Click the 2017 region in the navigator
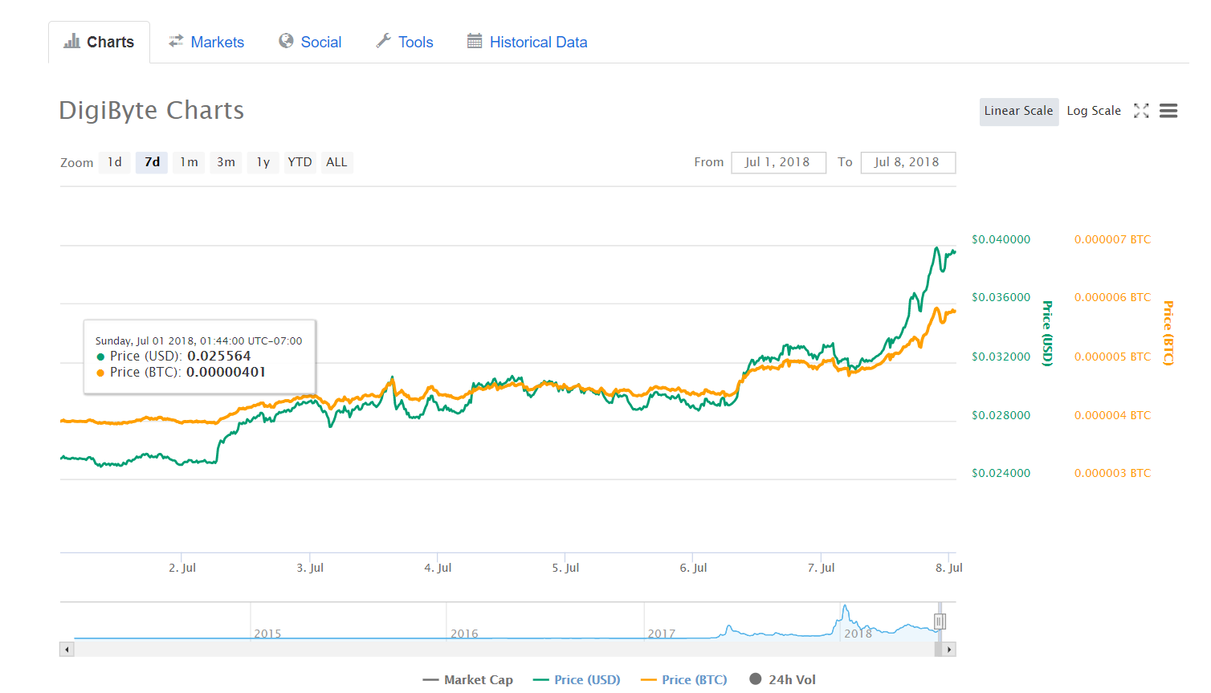This screenshot has width=1211, height=693. 662,634
